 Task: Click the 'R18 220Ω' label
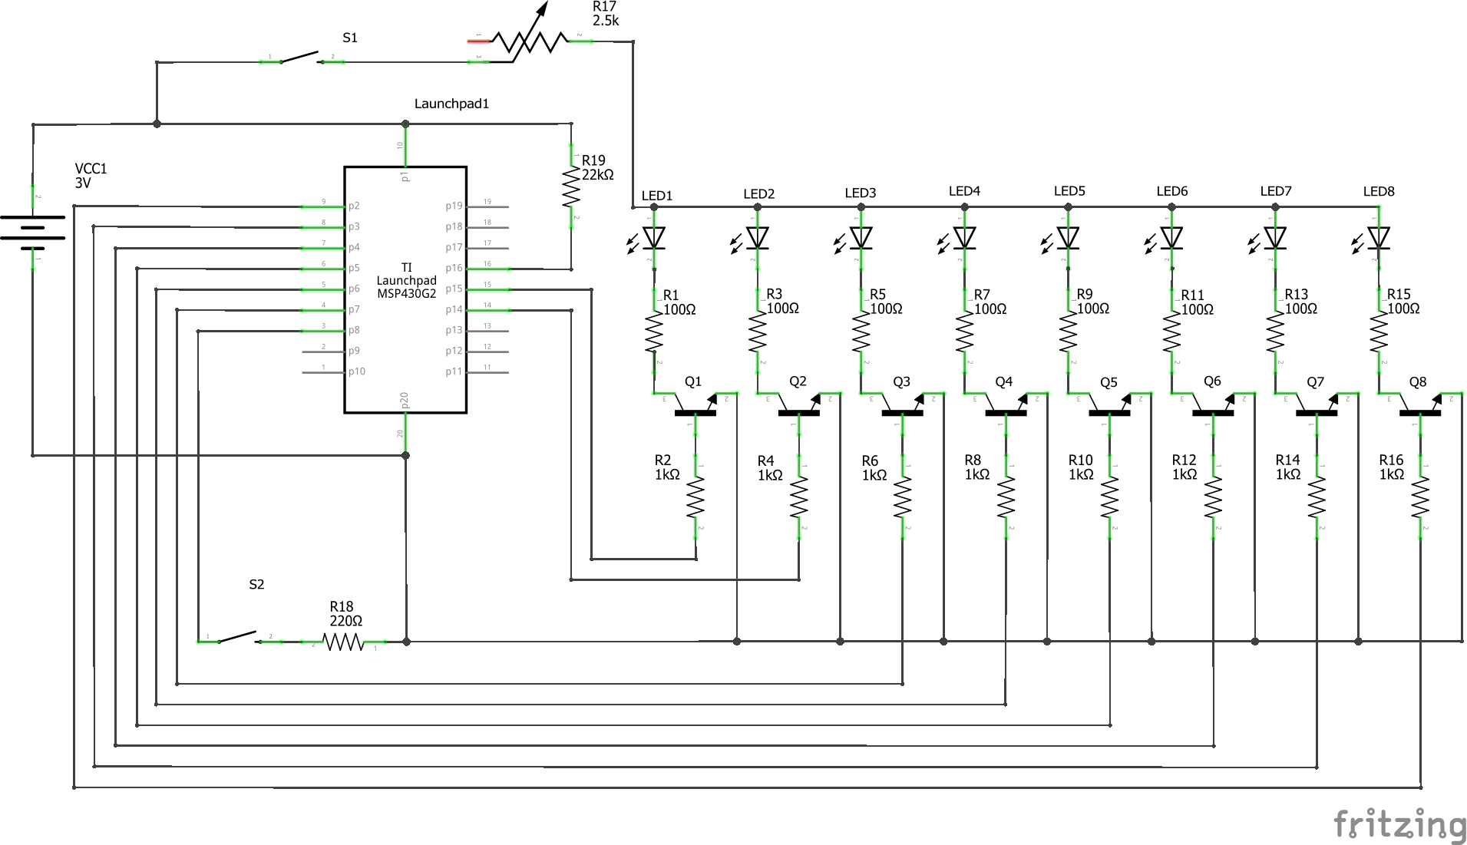[x=345, y=613]
